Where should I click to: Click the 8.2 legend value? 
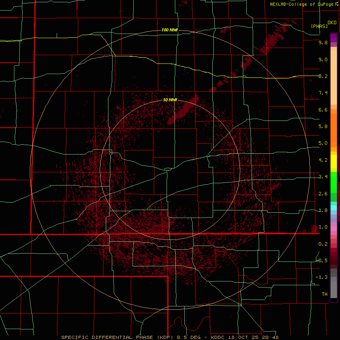pos(323,76)
